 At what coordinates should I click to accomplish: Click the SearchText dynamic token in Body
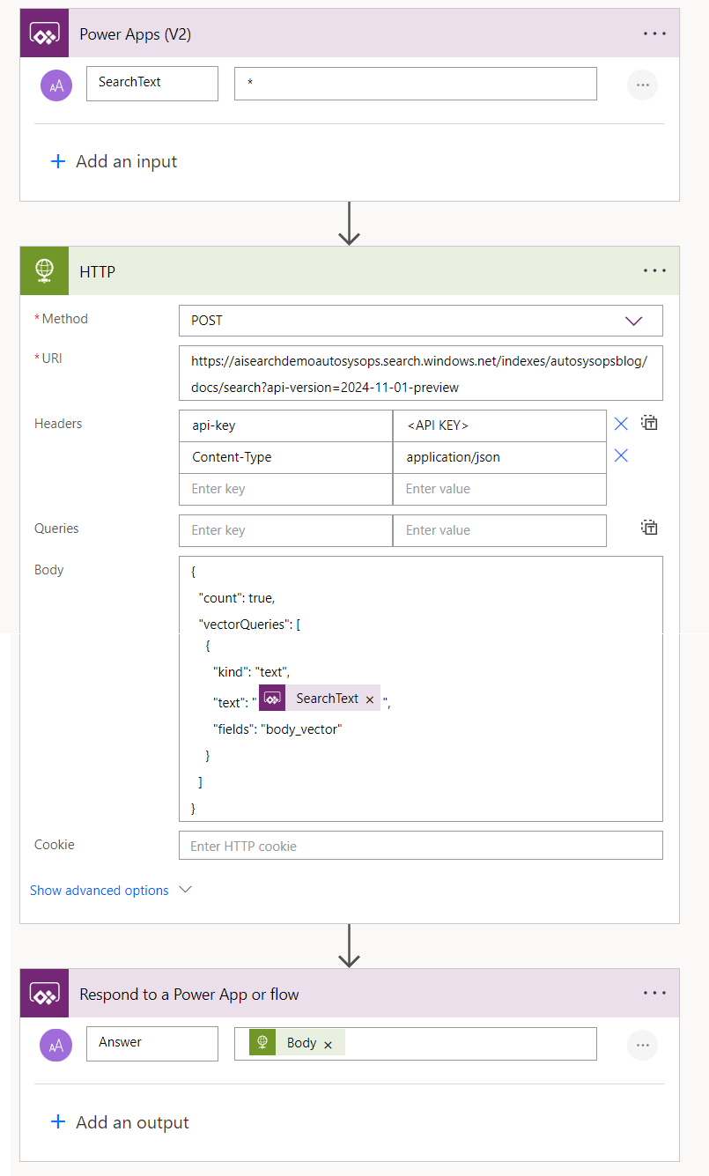click(x=320, y=699)
